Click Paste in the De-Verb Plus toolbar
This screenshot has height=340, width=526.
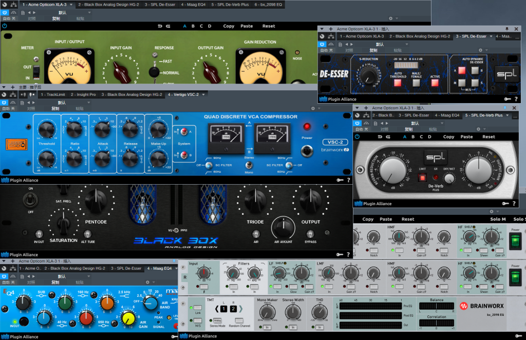click(x=466, y=137)
